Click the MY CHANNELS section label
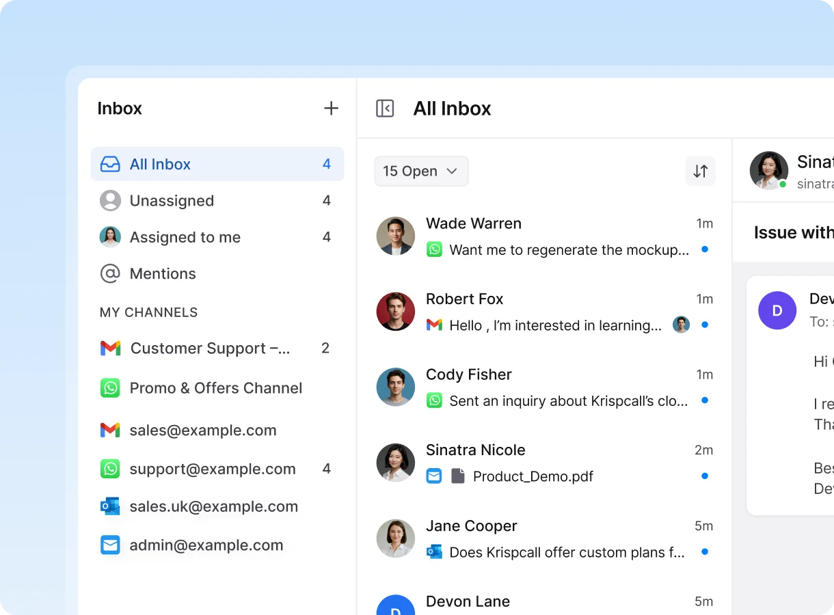 (x=148, y=312)
